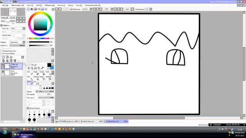Open the stabilizer dropdown in toolbar

click(x=151, y=9)
